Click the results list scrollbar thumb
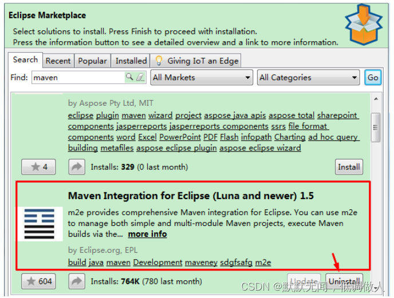The width and height of the screenshot is (394, 298). coord(376,128)
